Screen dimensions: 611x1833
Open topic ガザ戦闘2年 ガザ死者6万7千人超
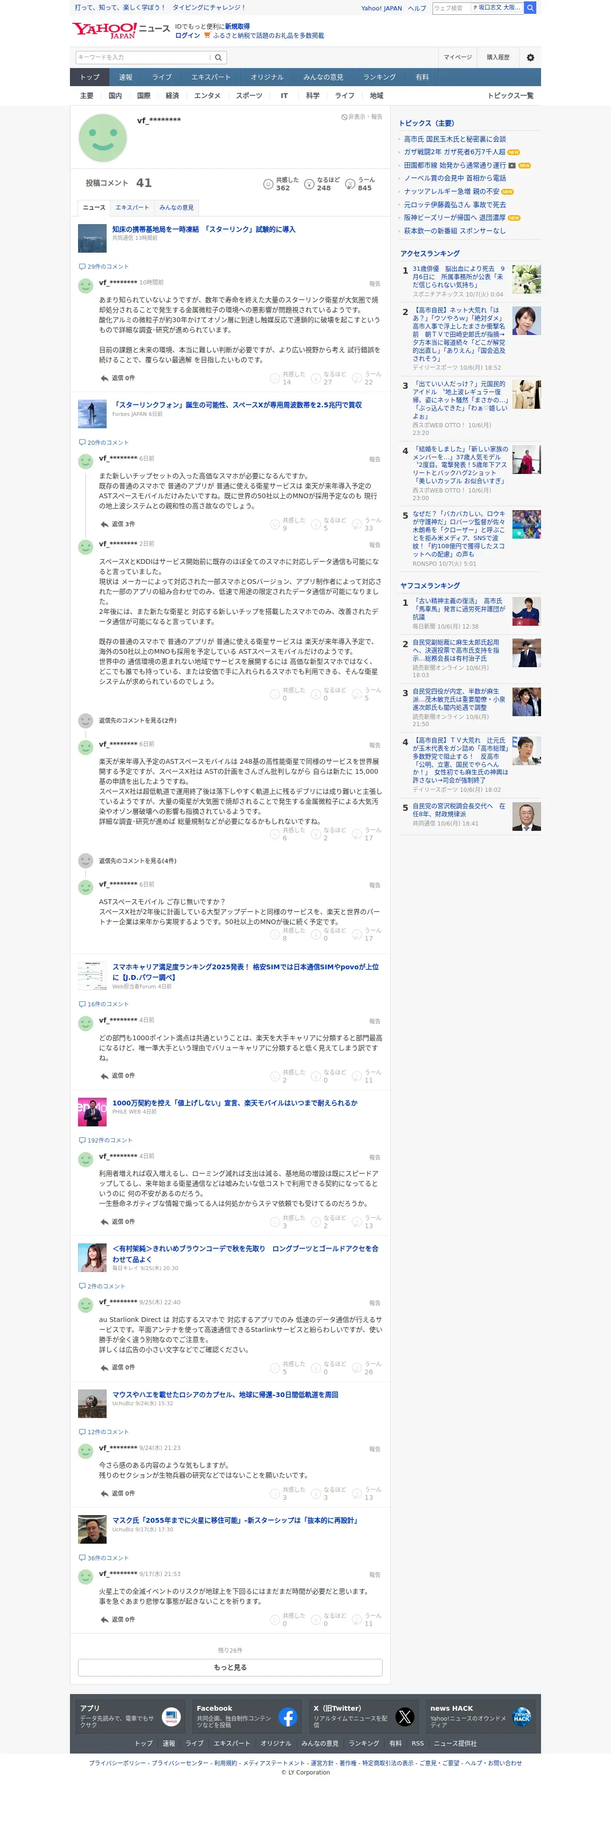454,152
